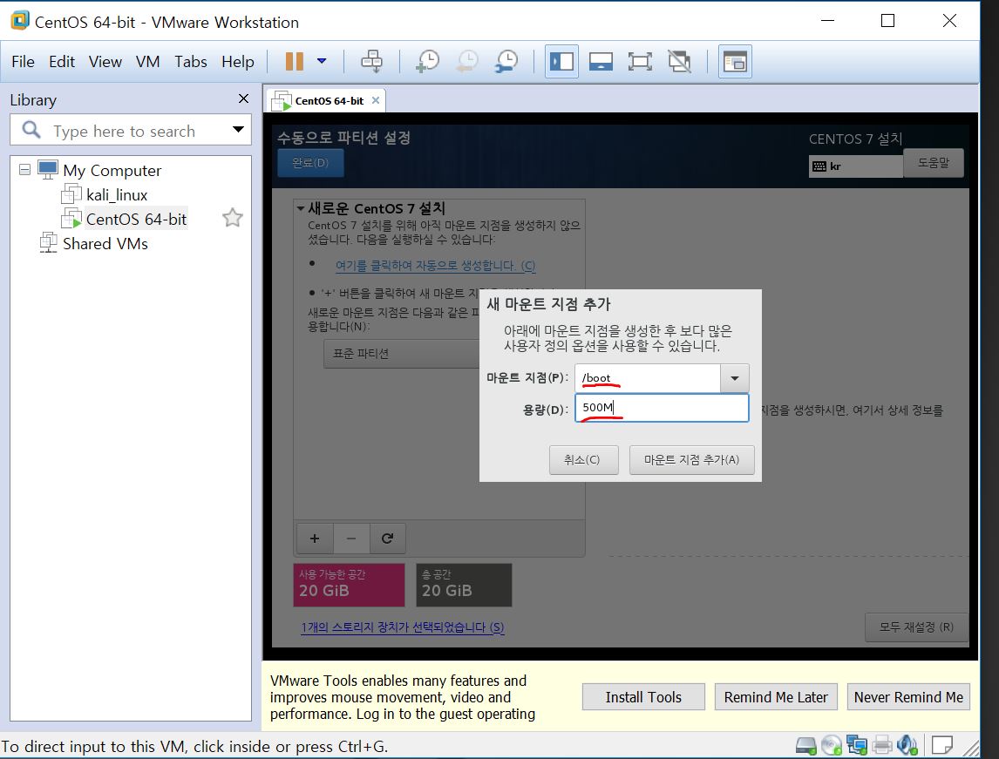Open the Edit menu
Screen dimensions: 999x759
coord(62,61)
